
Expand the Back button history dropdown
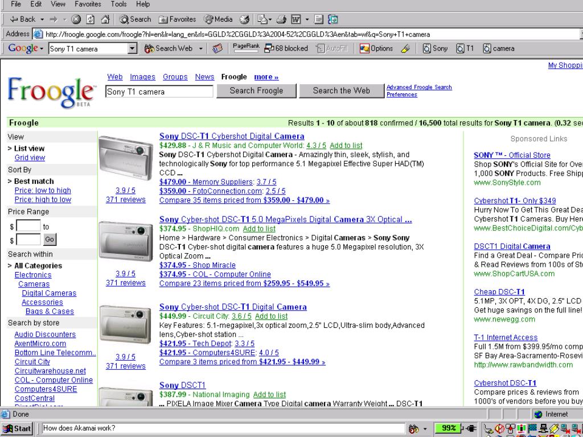coord(42,19)
